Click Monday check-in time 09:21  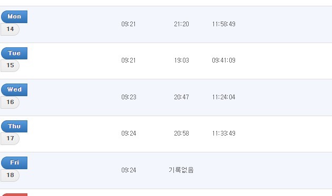click(x=129, y=24)
